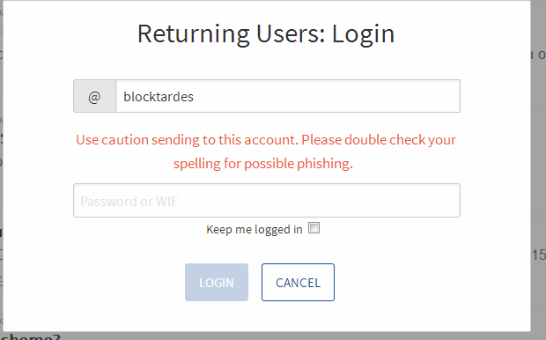
Task: Click into the Password or WIF field
Action: pos(267,200)
